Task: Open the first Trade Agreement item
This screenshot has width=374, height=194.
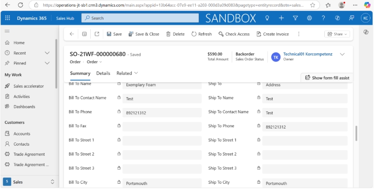Action: [x=28, y=154]
